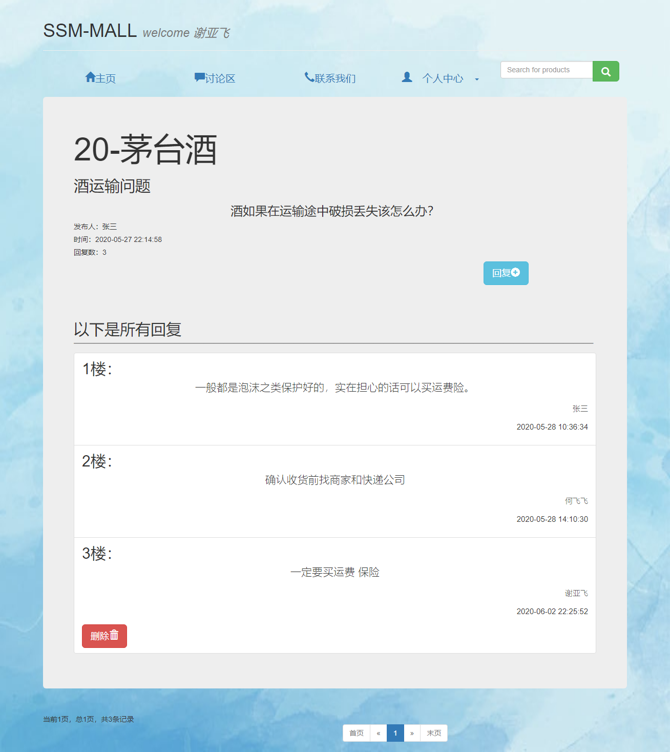670x752 pixels.
Task: Open the 讨论区 section
Action: click(220, 78)
